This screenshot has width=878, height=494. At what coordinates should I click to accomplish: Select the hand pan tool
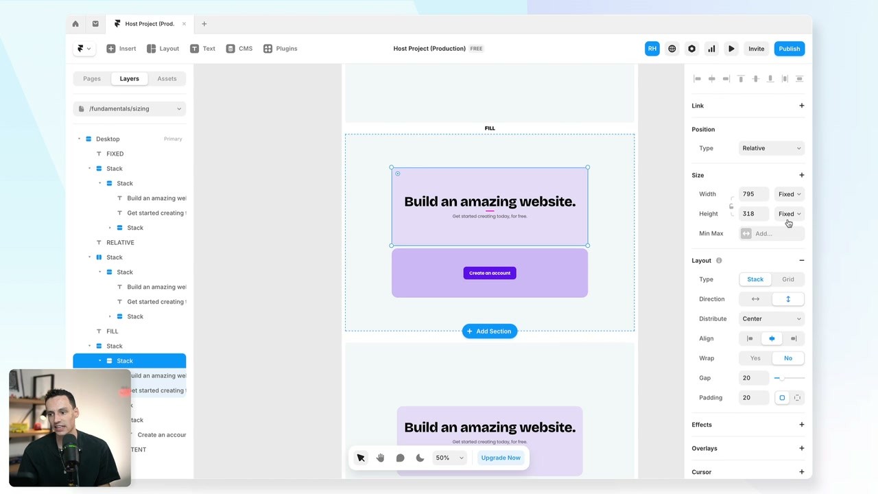[381, 458]
